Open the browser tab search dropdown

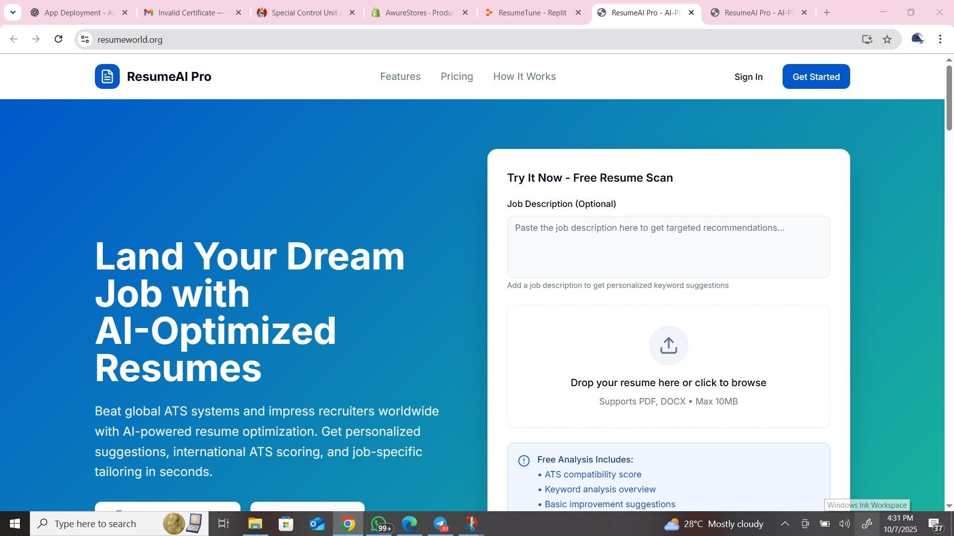13,12
